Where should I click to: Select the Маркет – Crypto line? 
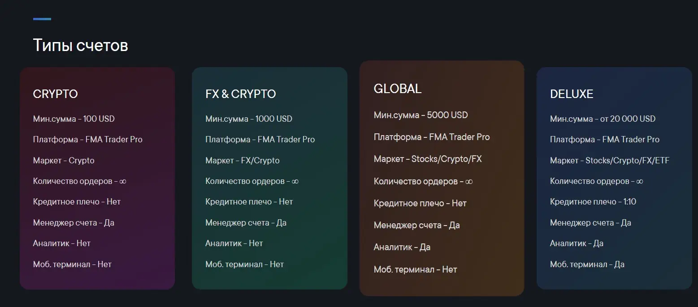point(64,160)
